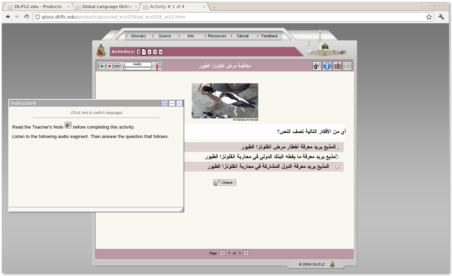Image resolution: width=452 pixels, height=276 pixels.
Task: Click the Instructions panel resize grip
Action: (x=182, y=209)
